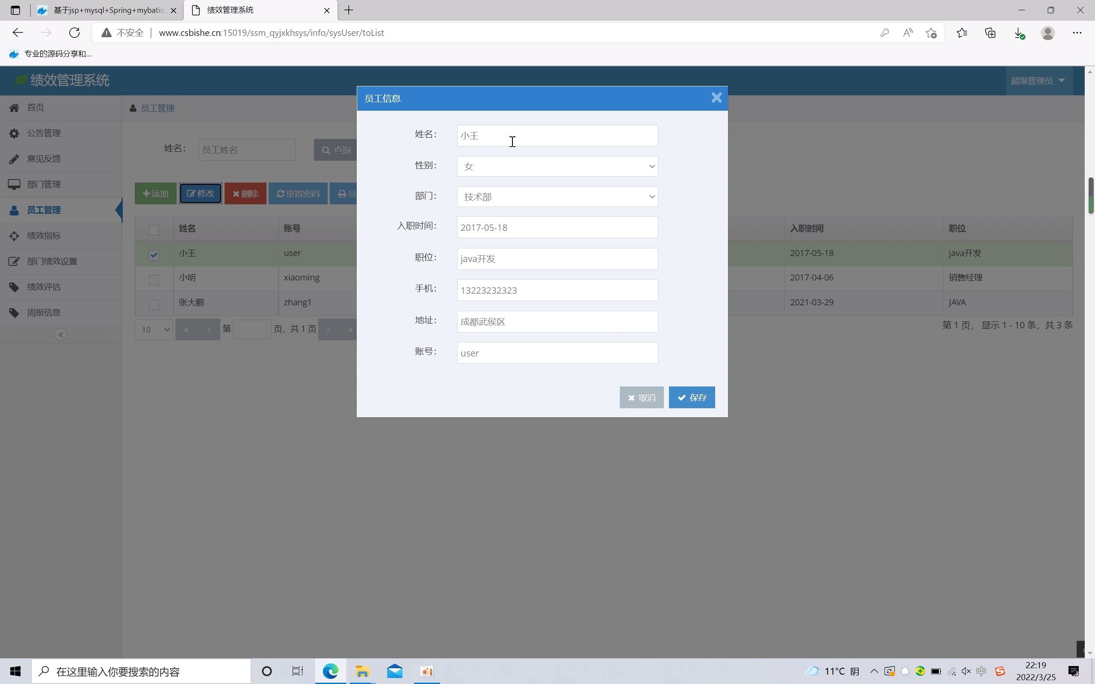The image size is (1095, 684).
Task: Click the crosshair icon beside 绩效指标
Action: coord(14,236)
